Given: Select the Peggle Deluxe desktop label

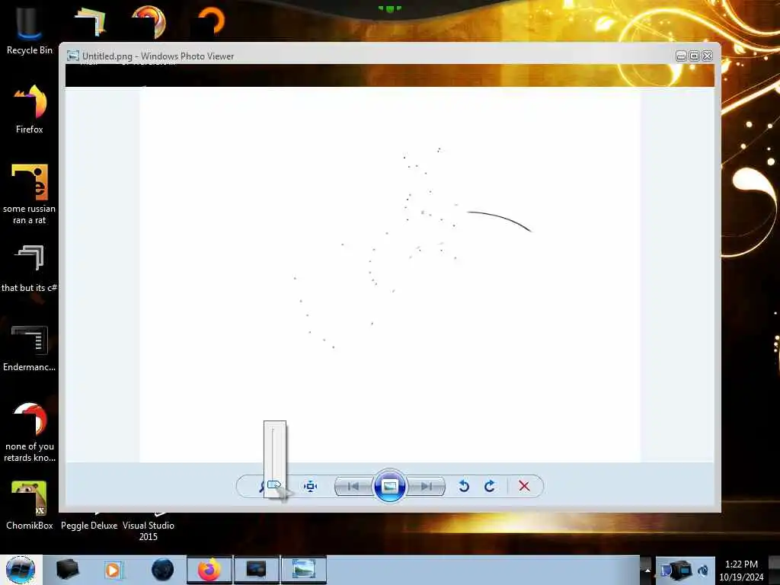Looking at the screenshot, I should coord(89,526).
